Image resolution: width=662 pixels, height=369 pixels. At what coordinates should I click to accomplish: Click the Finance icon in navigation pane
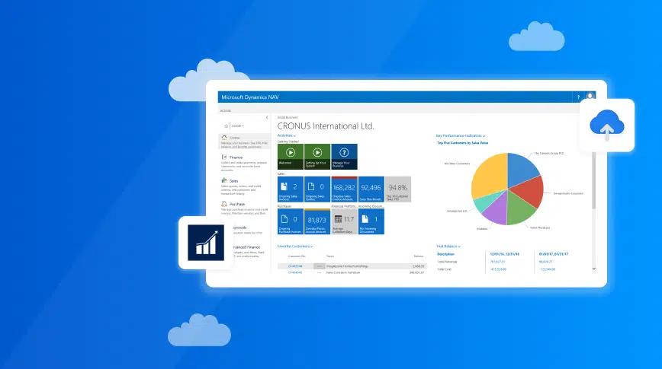pos(224,157)
